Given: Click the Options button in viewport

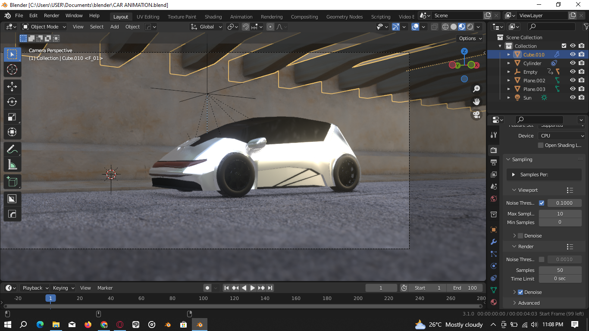Looking at the screenshot, I should pos(470,38).
